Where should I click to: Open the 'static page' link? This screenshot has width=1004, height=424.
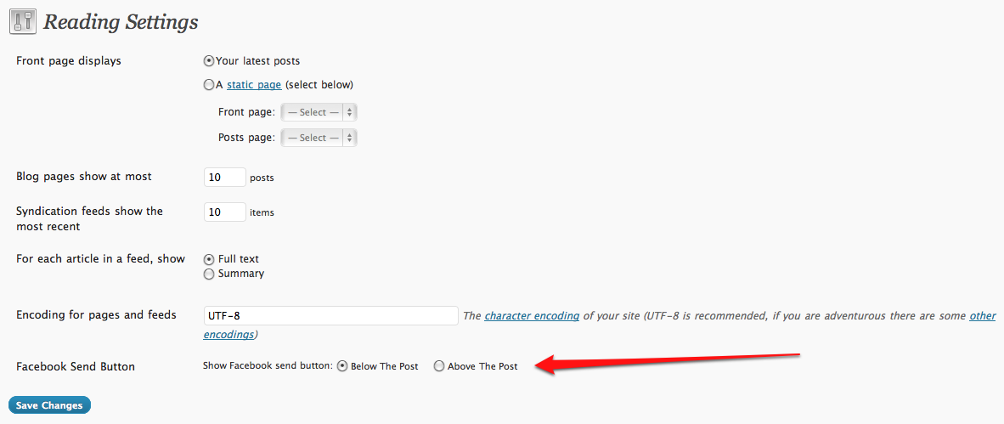click(254, 84)
